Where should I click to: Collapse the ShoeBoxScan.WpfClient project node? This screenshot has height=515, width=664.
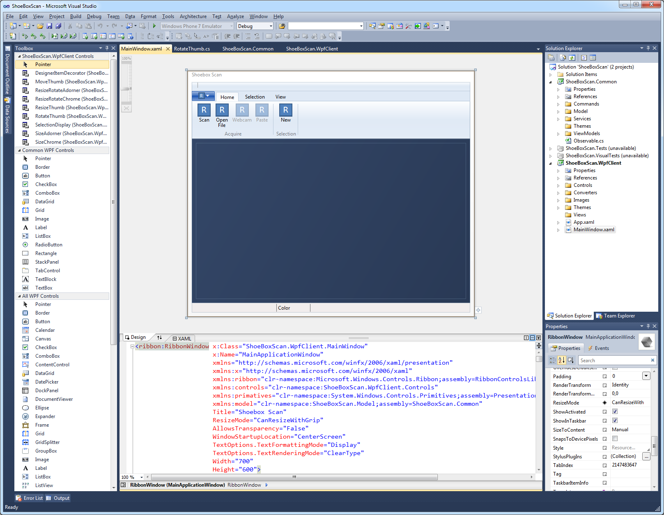point(551,163)
